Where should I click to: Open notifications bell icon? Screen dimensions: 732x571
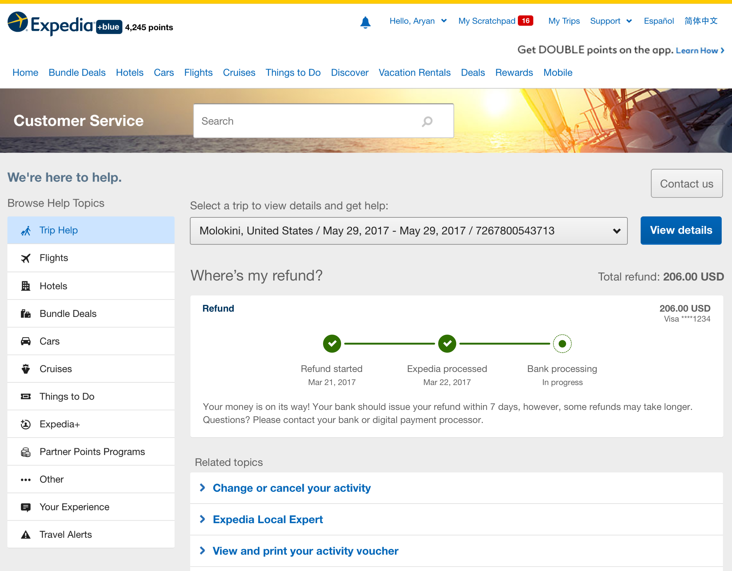(x=365, y=22)
